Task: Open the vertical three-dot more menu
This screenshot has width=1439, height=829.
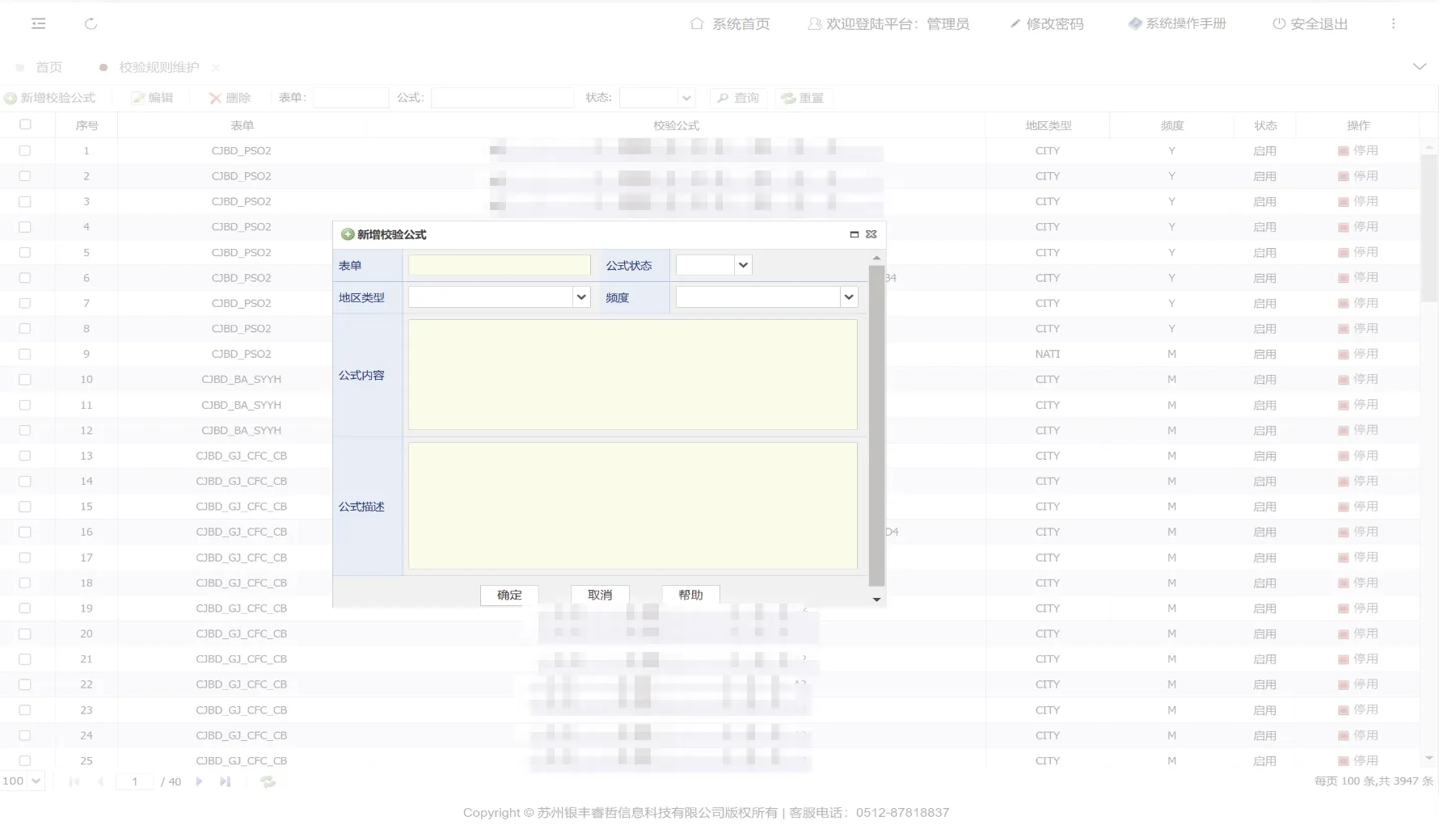Action: click(x=1393, y=24)
